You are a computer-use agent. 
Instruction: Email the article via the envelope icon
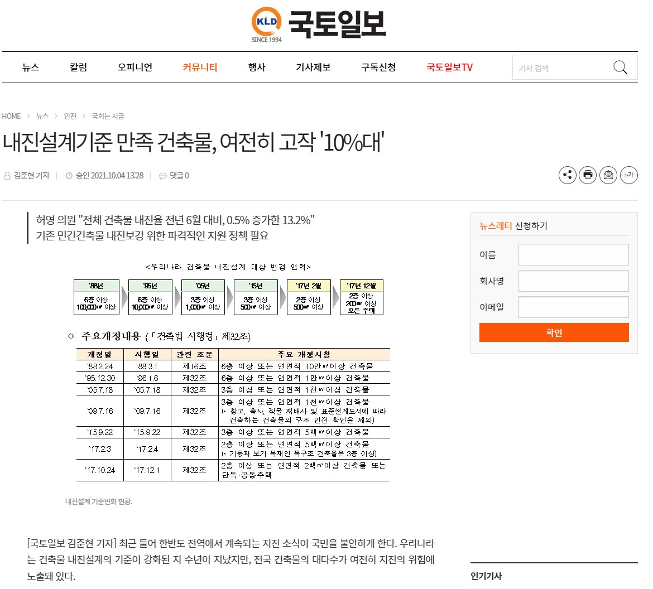pyautogui.click(x=608, y=175)
